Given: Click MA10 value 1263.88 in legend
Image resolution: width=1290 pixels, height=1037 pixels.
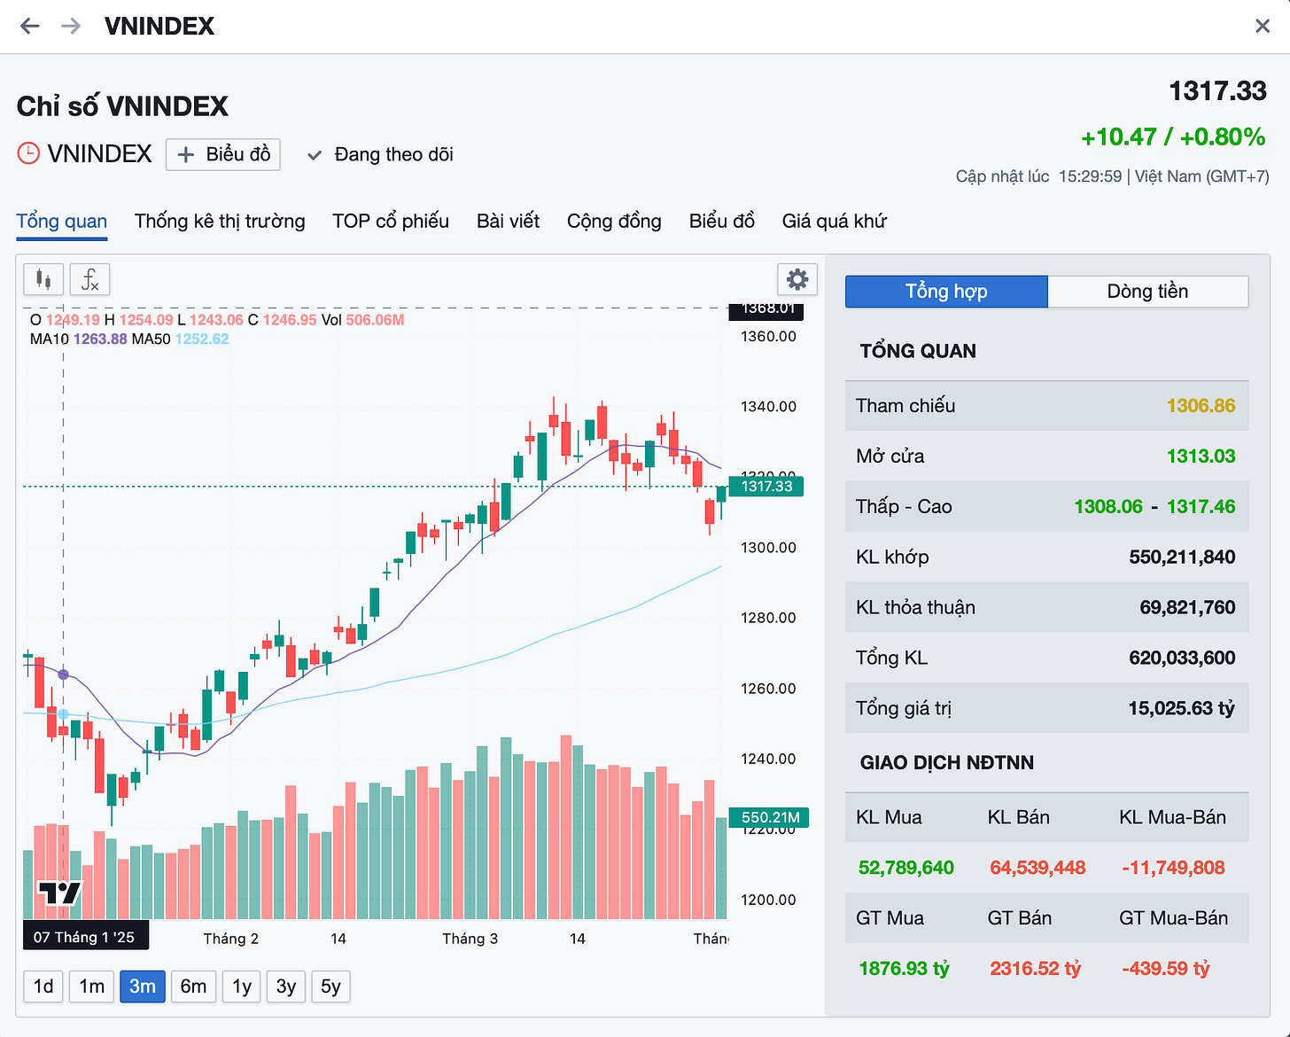Looking at the screenshot, I should [x=100, y=339].
